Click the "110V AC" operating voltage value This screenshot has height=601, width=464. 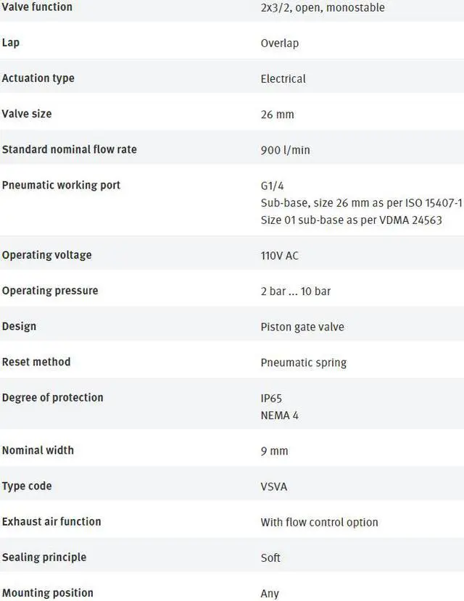(x=280, y=256)
